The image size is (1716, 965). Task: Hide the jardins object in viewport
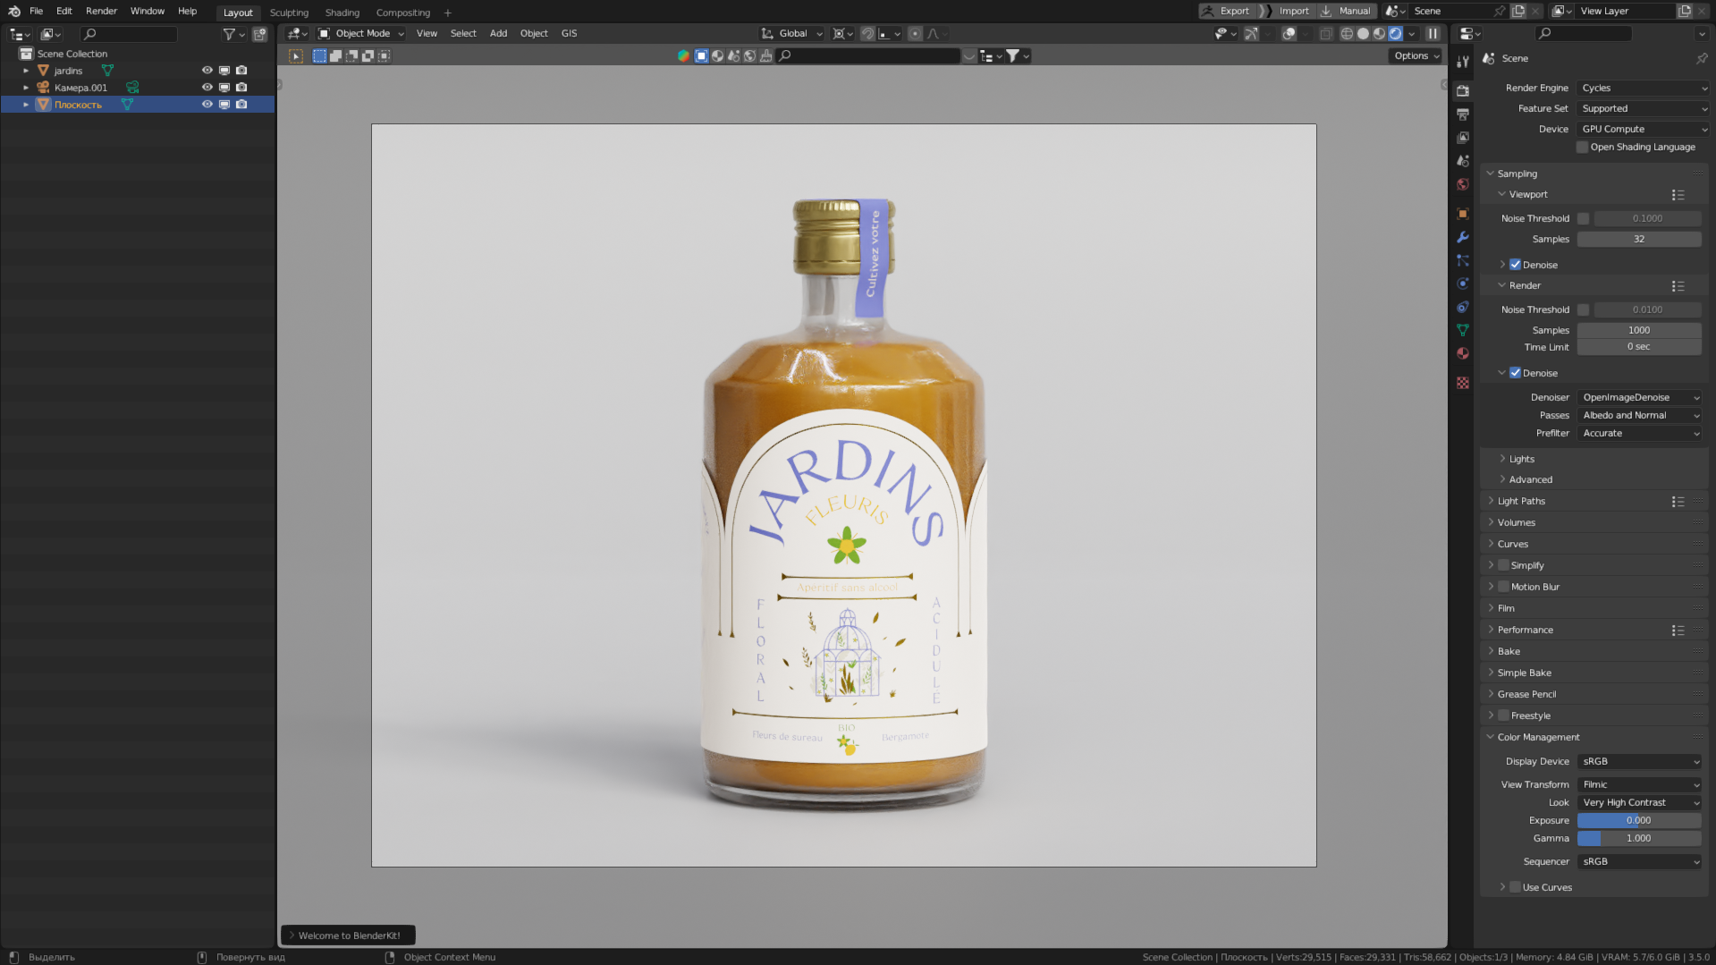pos(207,71)
